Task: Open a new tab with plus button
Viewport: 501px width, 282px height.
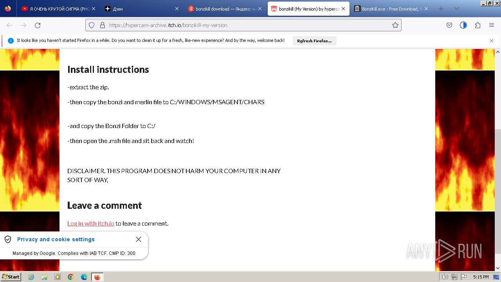Action: [x=441, y=9]
